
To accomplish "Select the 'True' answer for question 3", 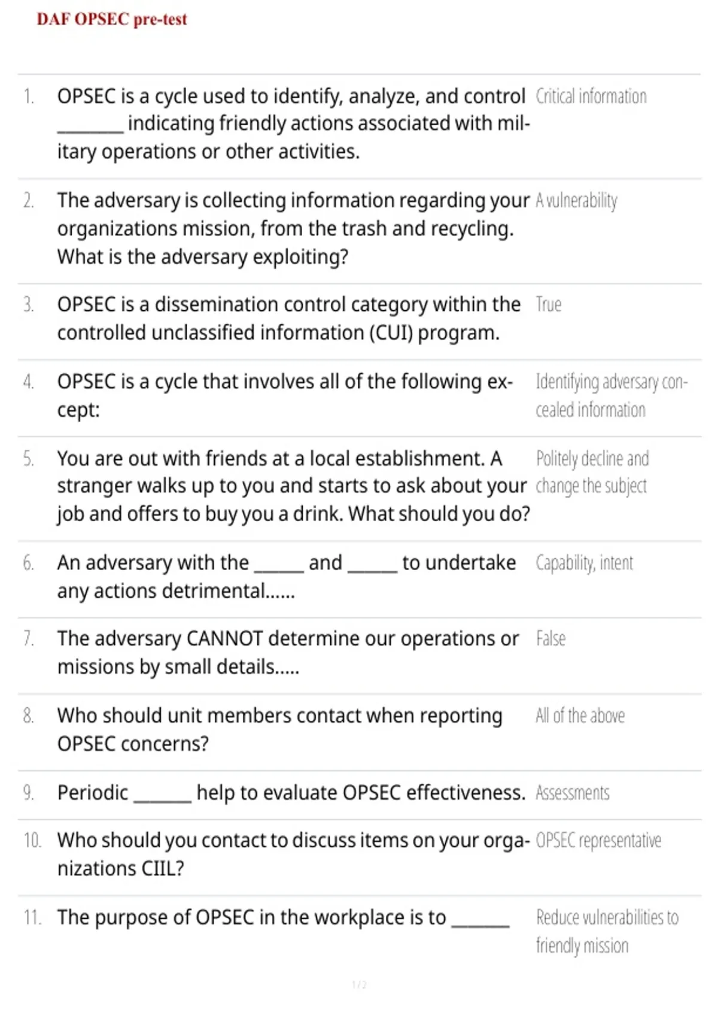I will click(549, 304).
